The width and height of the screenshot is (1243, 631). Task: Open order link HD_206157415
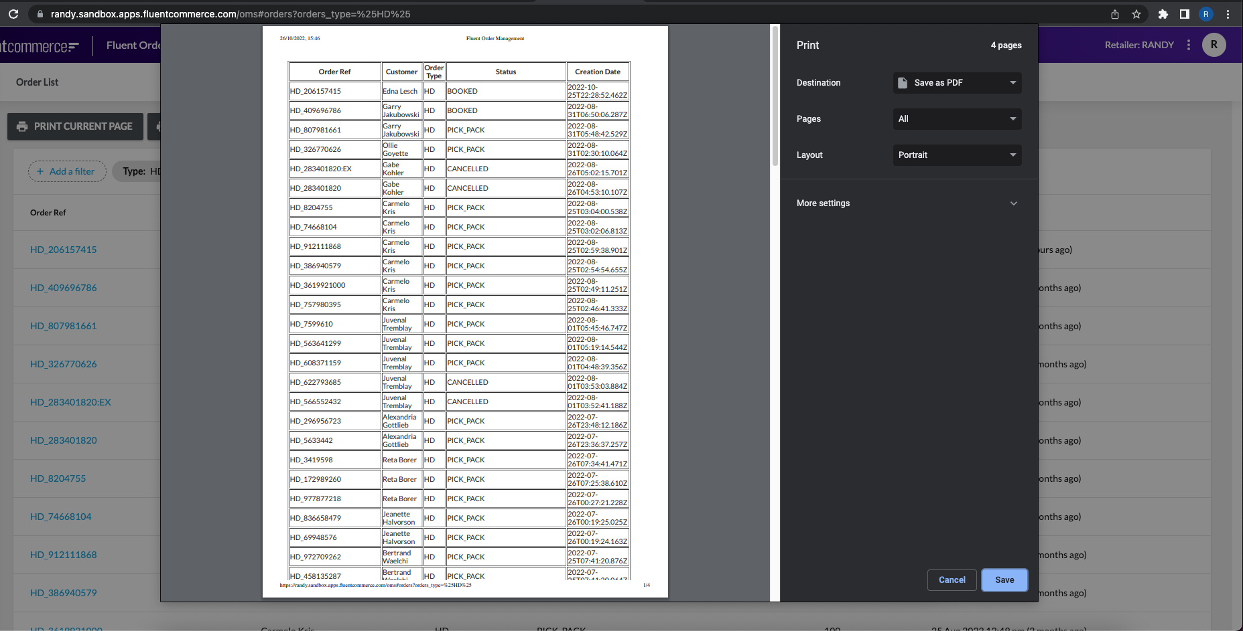pos(64,250)
